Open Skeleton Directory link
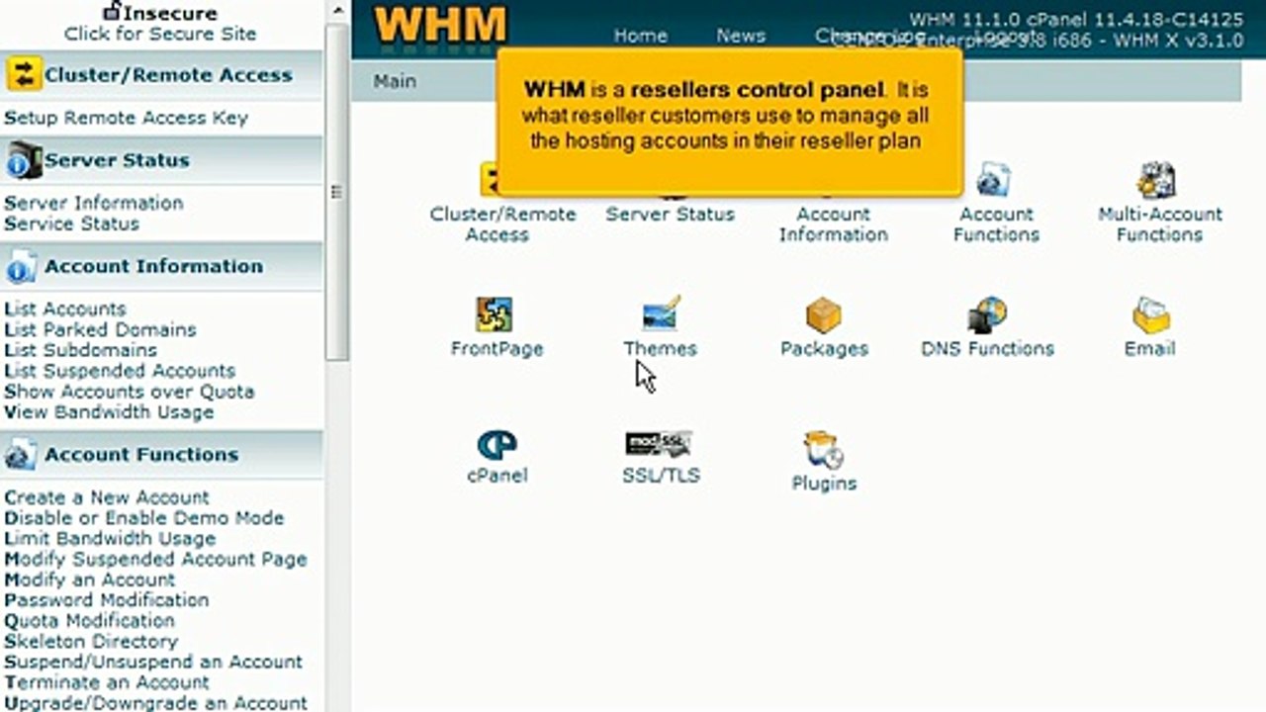Screen dimensions: 1266x712 point(93,642)
